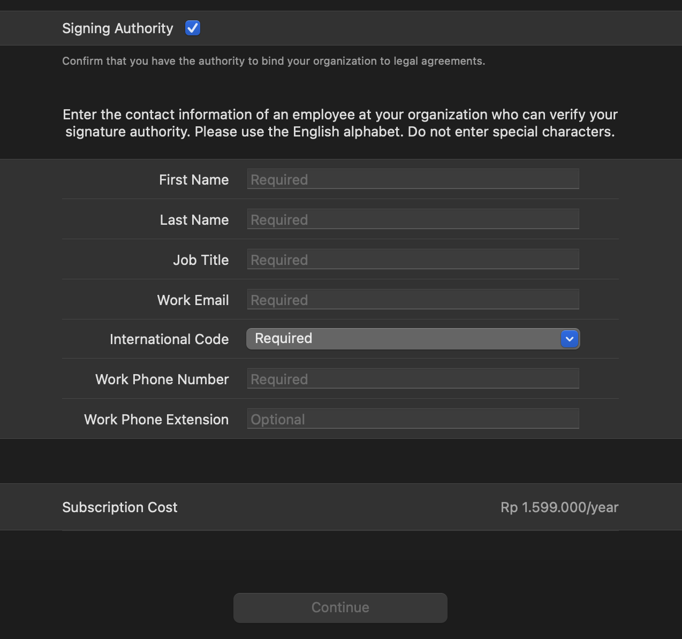Click the Subscription Cost label
This screenshot has width=682, height=639.
click(x=120, y=507)
